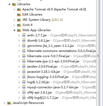Select jandex-2.0.0.Final.jar in the tree
Viewport: 103px width, 106px height.
(x=42, y=67)
